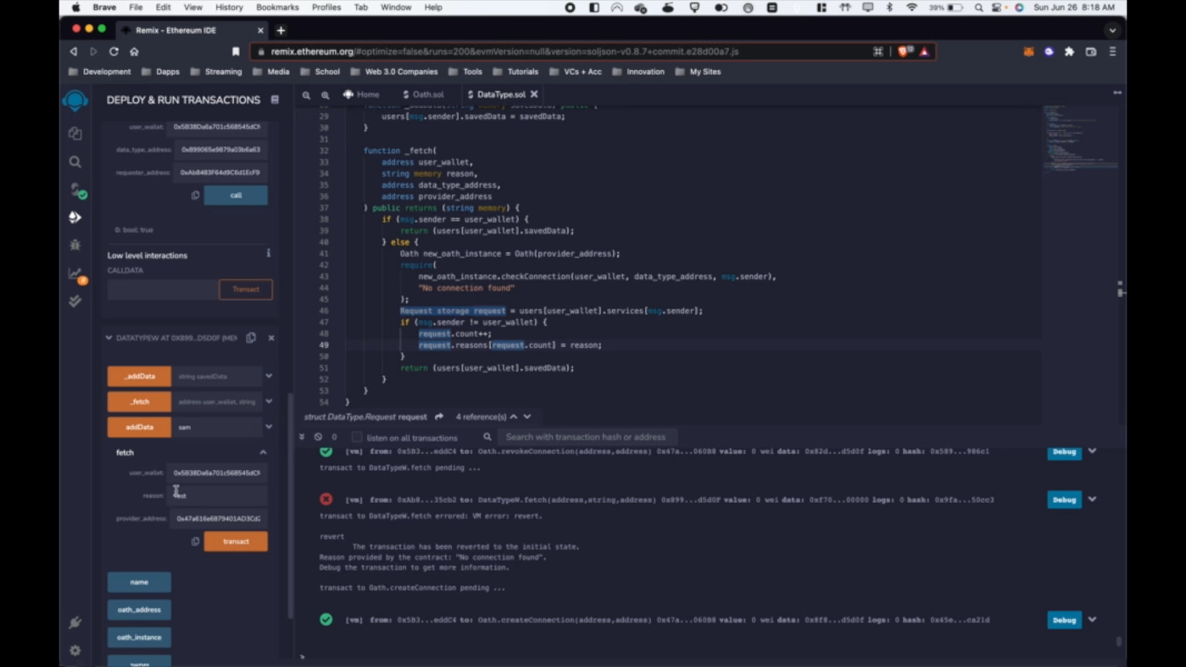Open the Plugin manager plug icon
Screen dimensions: 1186x667
pyautogui.click(x=75, y=623)
